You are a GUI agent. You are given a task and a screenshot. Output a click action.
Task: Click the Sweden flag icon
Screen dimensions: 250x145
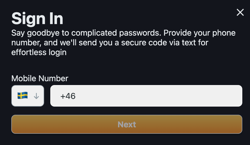point(23,96)
